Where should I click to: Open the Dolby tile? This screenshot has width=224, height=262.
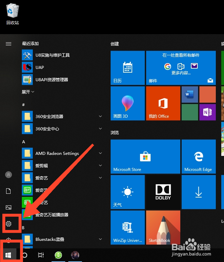click(163, 192)
